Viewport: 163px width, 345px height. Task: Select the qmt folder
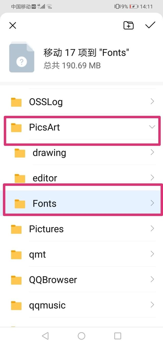[x=37, y=254]
